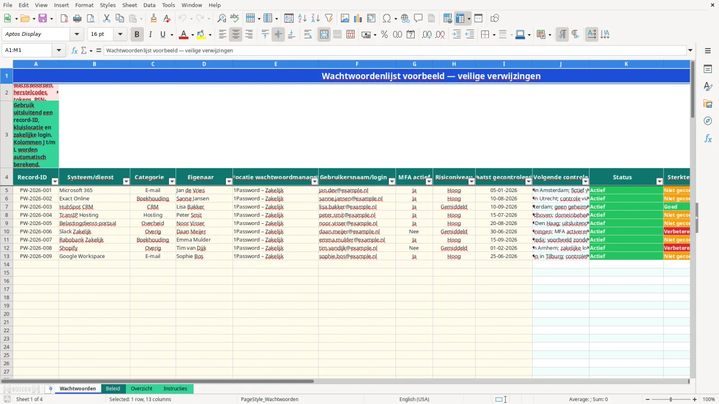Image resolution: width=719 pixels, height=404 pixels.
Task: Adjust the zoom slider
Action: pyautogui.click(x=670, y=399)
